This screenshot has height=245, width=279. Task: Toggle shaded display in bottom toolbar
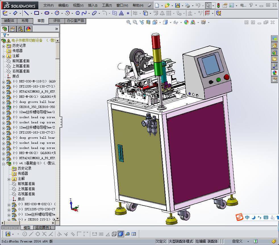click(121, 234)
